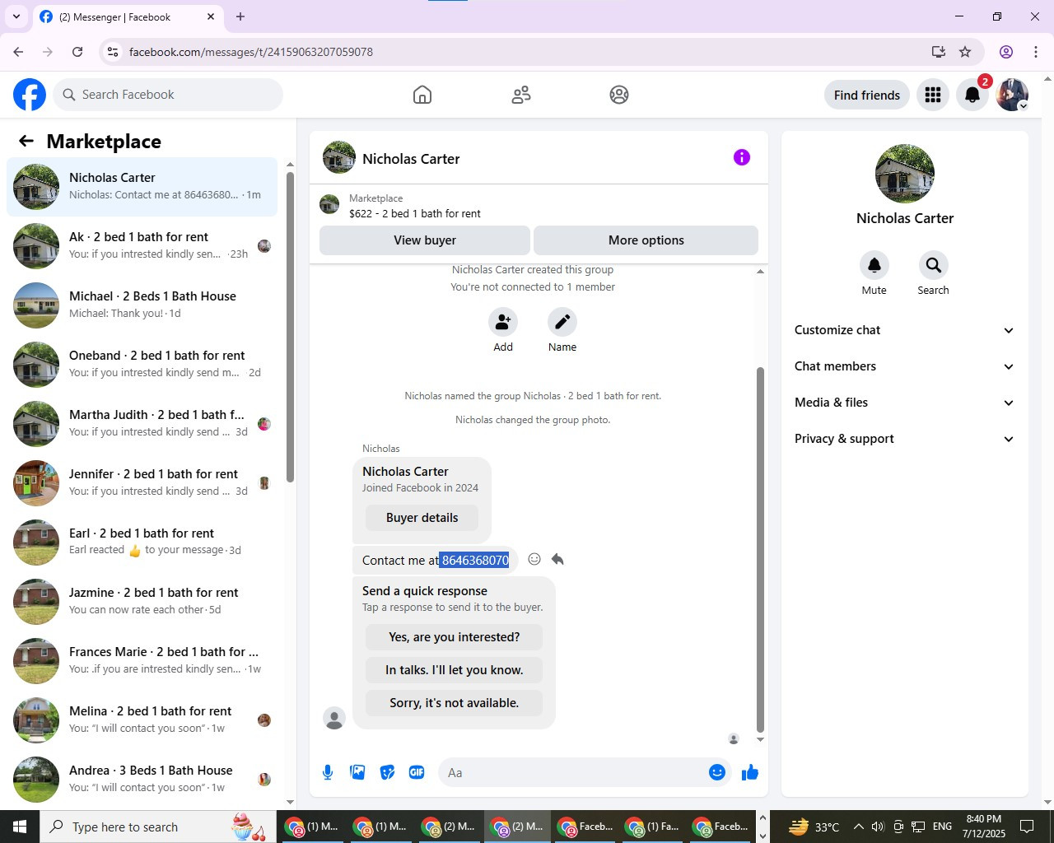This screenshot has height=843, width=1054.
Task: Open the Friends icon in top navigation
Action: click(x=521, y=95)
